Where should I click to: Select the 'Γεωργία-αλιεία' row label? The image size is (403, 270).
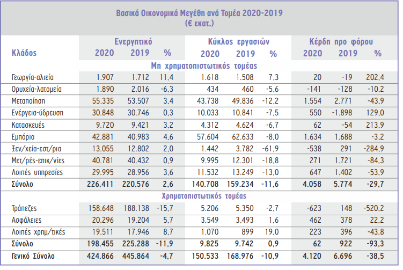click(x=33, y=77)
